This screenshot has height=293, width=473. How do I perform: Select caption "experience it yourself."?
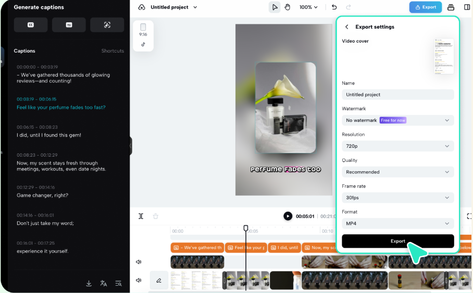tap(43, 251)
